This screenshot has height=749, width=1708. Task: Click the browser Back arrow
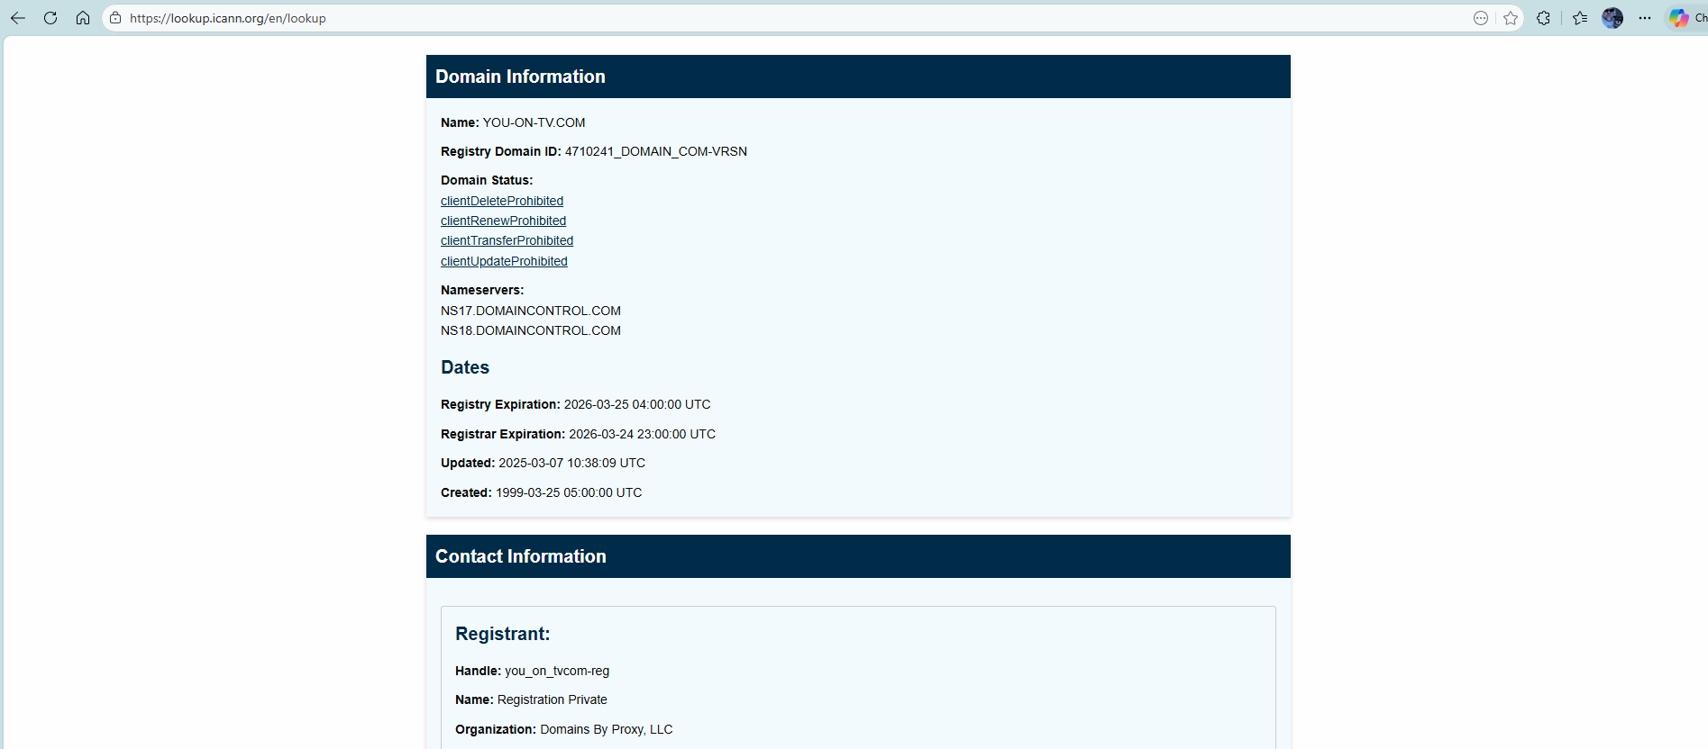coord(18,18)
